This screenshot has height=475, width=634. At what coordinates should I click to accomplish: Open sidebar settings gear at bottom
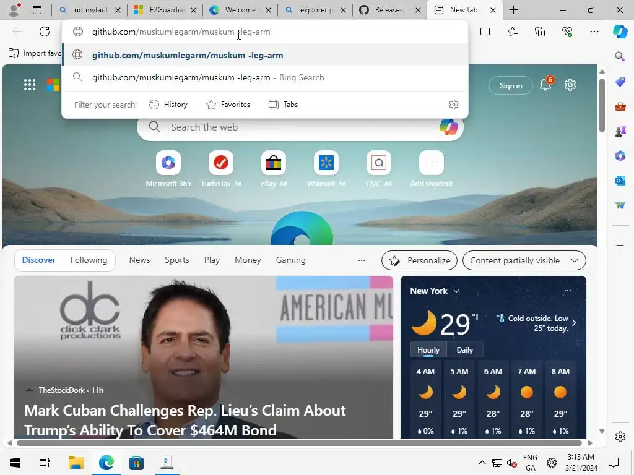click(x=620, y=437)
